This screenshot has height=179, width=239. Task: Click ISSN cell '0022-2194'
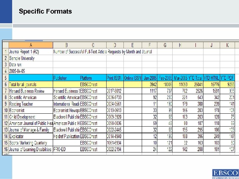click(x=115, y=149)
